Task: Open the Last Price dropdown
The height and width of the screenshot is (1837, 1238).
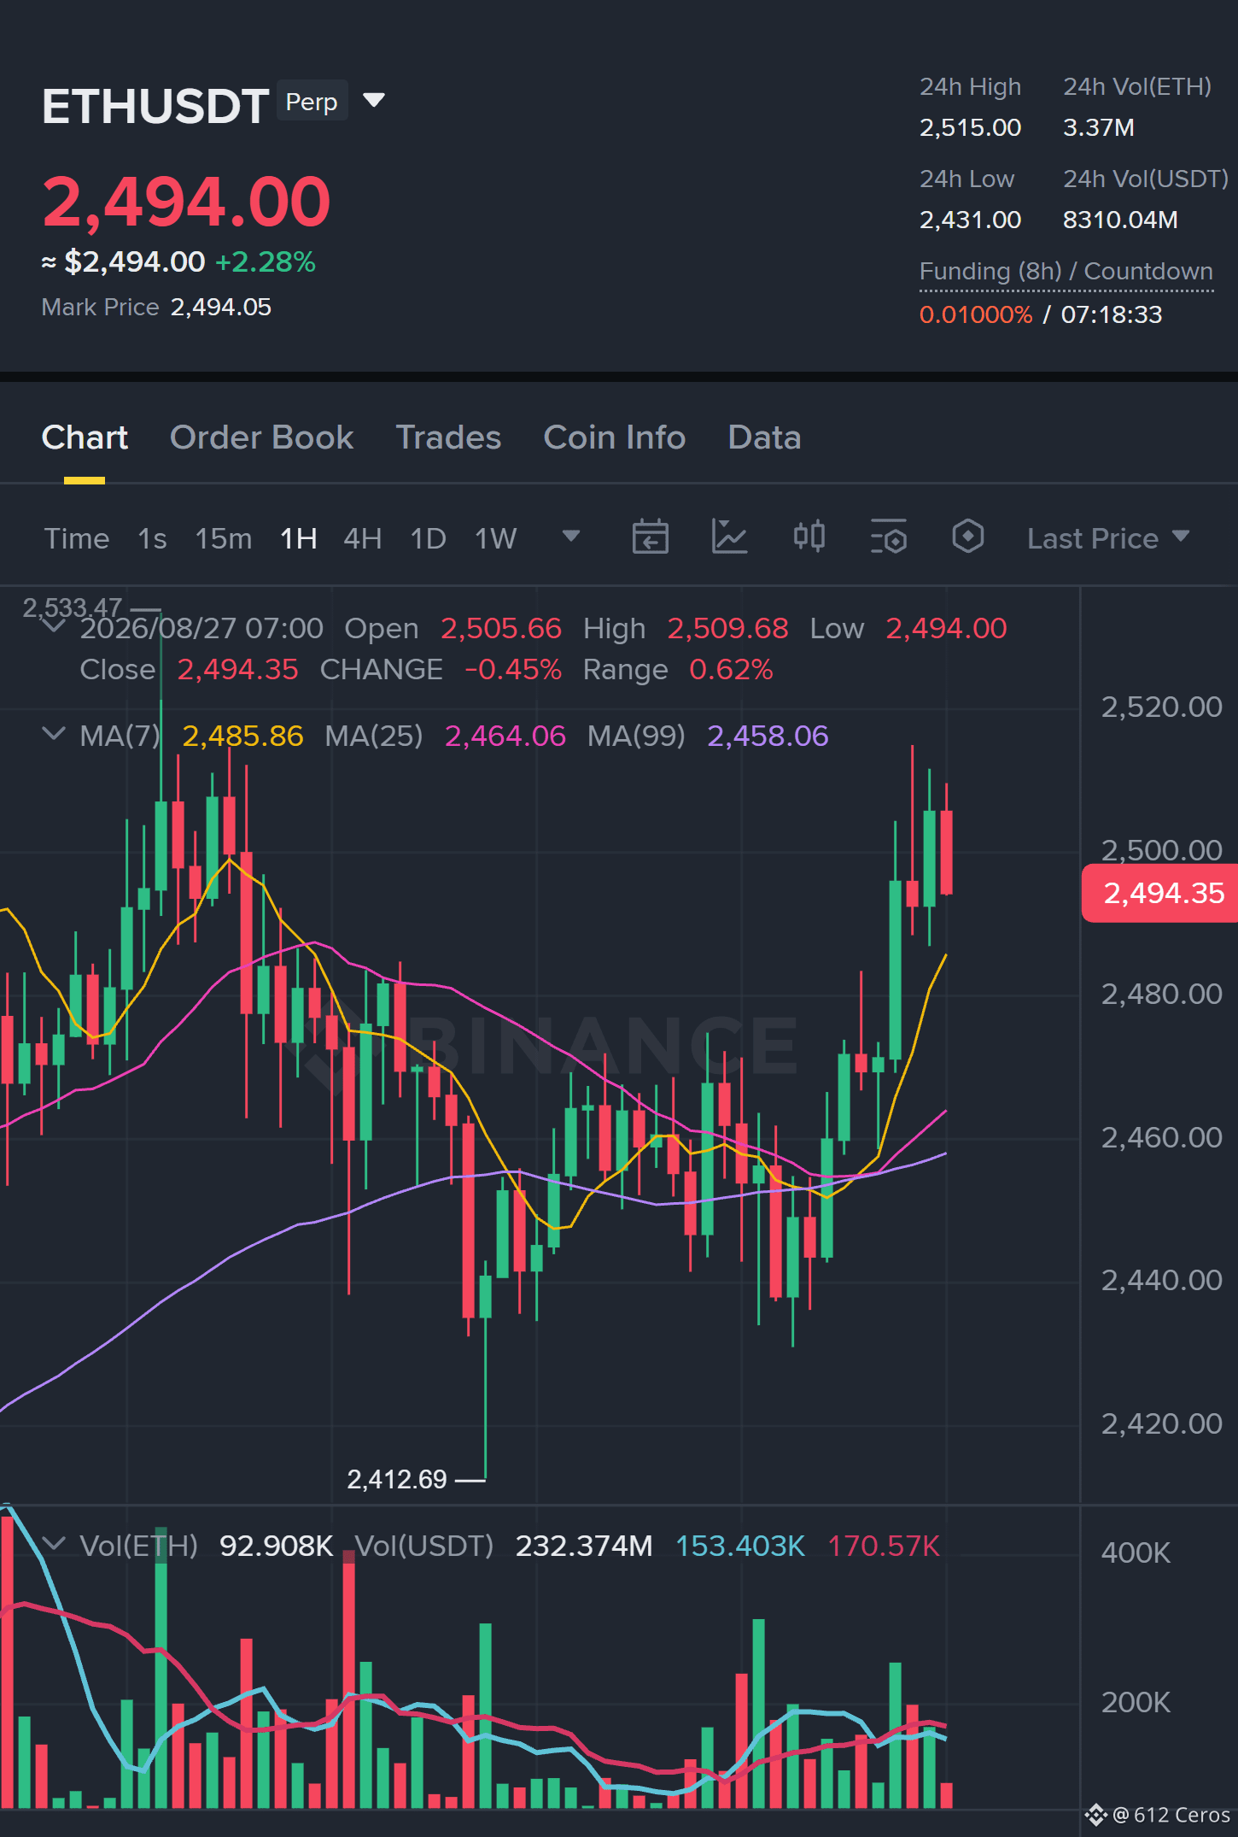Action: pyautogui.click(x=1108, y=538)
